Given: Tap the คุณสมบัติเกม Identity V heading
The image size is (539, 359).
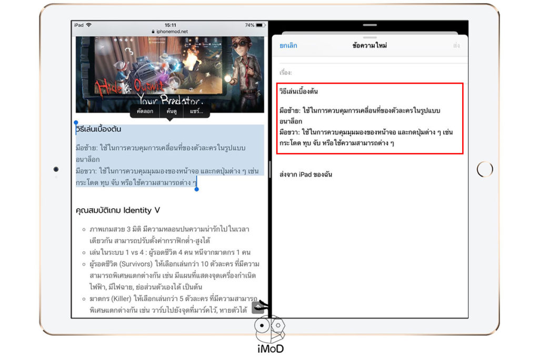Looking at the screenshot, I should tap(118, 210).
